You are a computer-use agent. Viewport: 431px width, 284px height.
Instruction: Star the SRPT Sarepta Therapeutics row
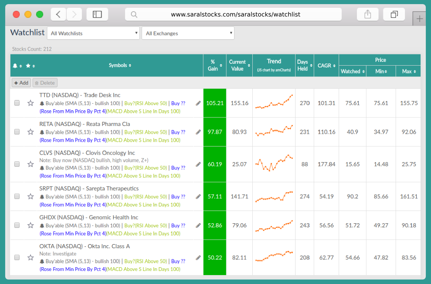31,196
